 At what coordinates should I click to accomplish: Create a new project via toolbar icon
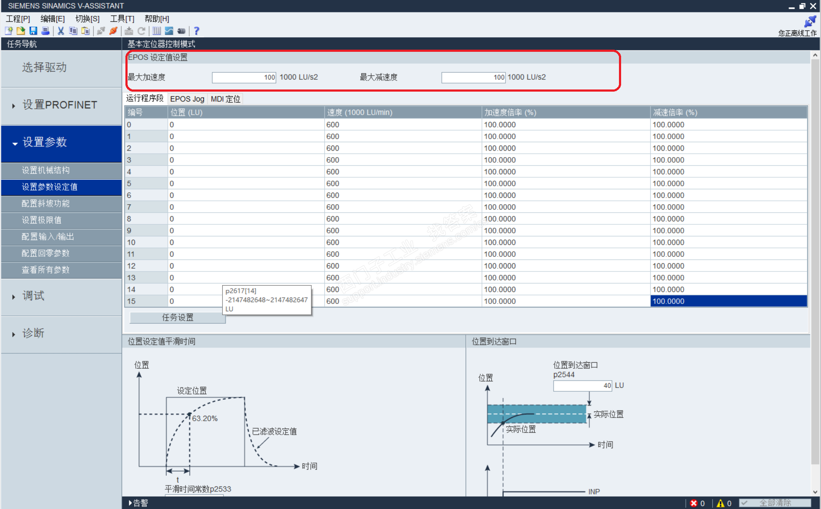(9, 31)
